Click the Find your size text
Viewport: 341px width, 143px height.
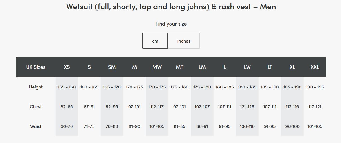click(171, 24)
